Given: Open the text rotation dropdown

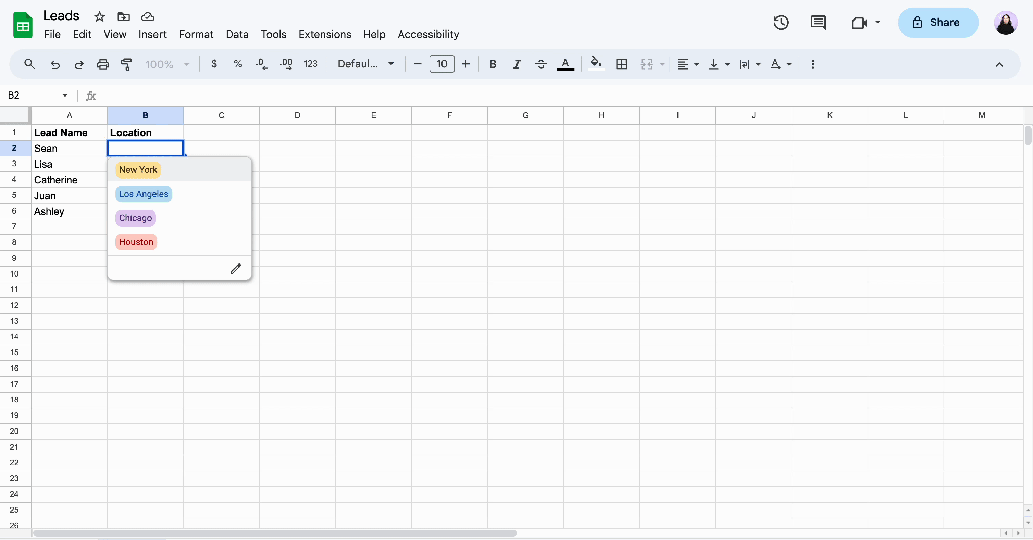Looking at the screenshot, I should [781, 64].
